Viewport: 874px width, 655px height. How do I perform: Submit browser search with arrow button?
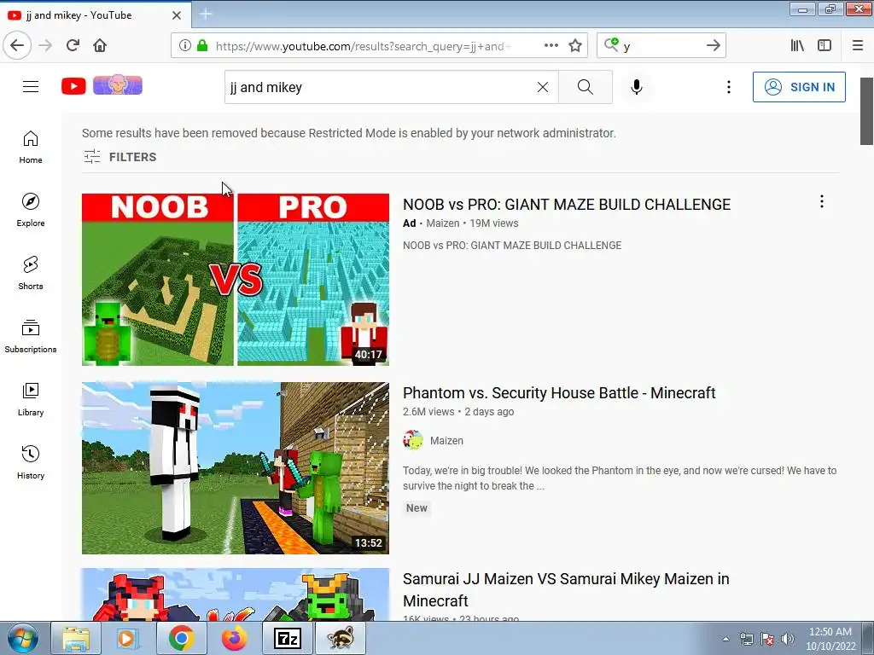point(713,46)
